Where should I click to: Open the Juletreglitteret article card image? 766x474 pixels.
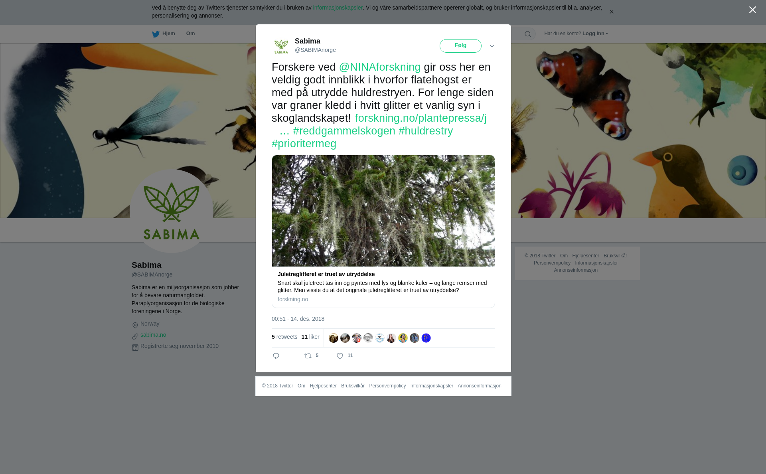pyautogui.click(x=383, y=211)
